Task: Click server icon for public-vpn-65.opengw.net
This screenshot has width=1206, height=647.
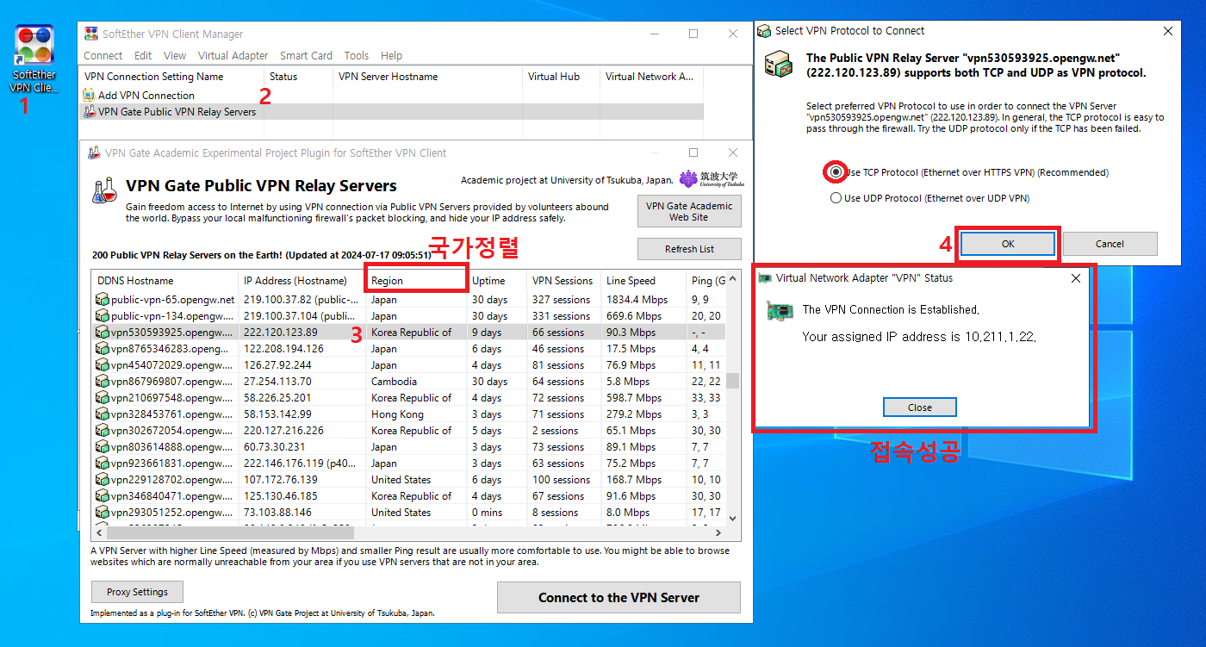Action: click(x=103, y=300)
